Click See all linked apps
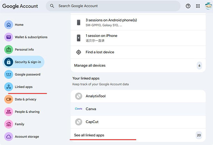213x145 pixels. [138, 135]
